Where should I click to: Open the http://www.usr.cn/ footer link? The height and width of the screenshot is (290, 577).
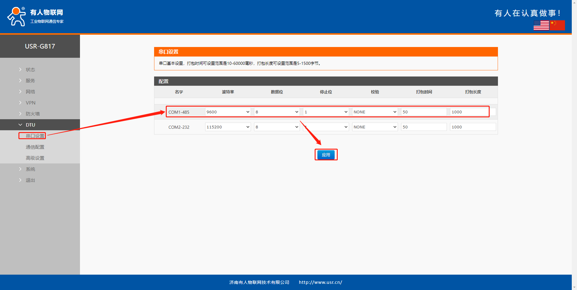[x=320, y=282]
